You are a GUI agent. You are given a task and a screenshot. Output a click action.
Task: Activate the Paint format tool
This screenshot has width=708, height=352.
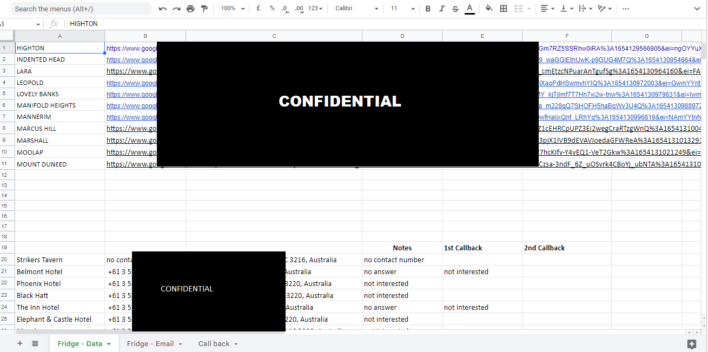pos(204,9)
